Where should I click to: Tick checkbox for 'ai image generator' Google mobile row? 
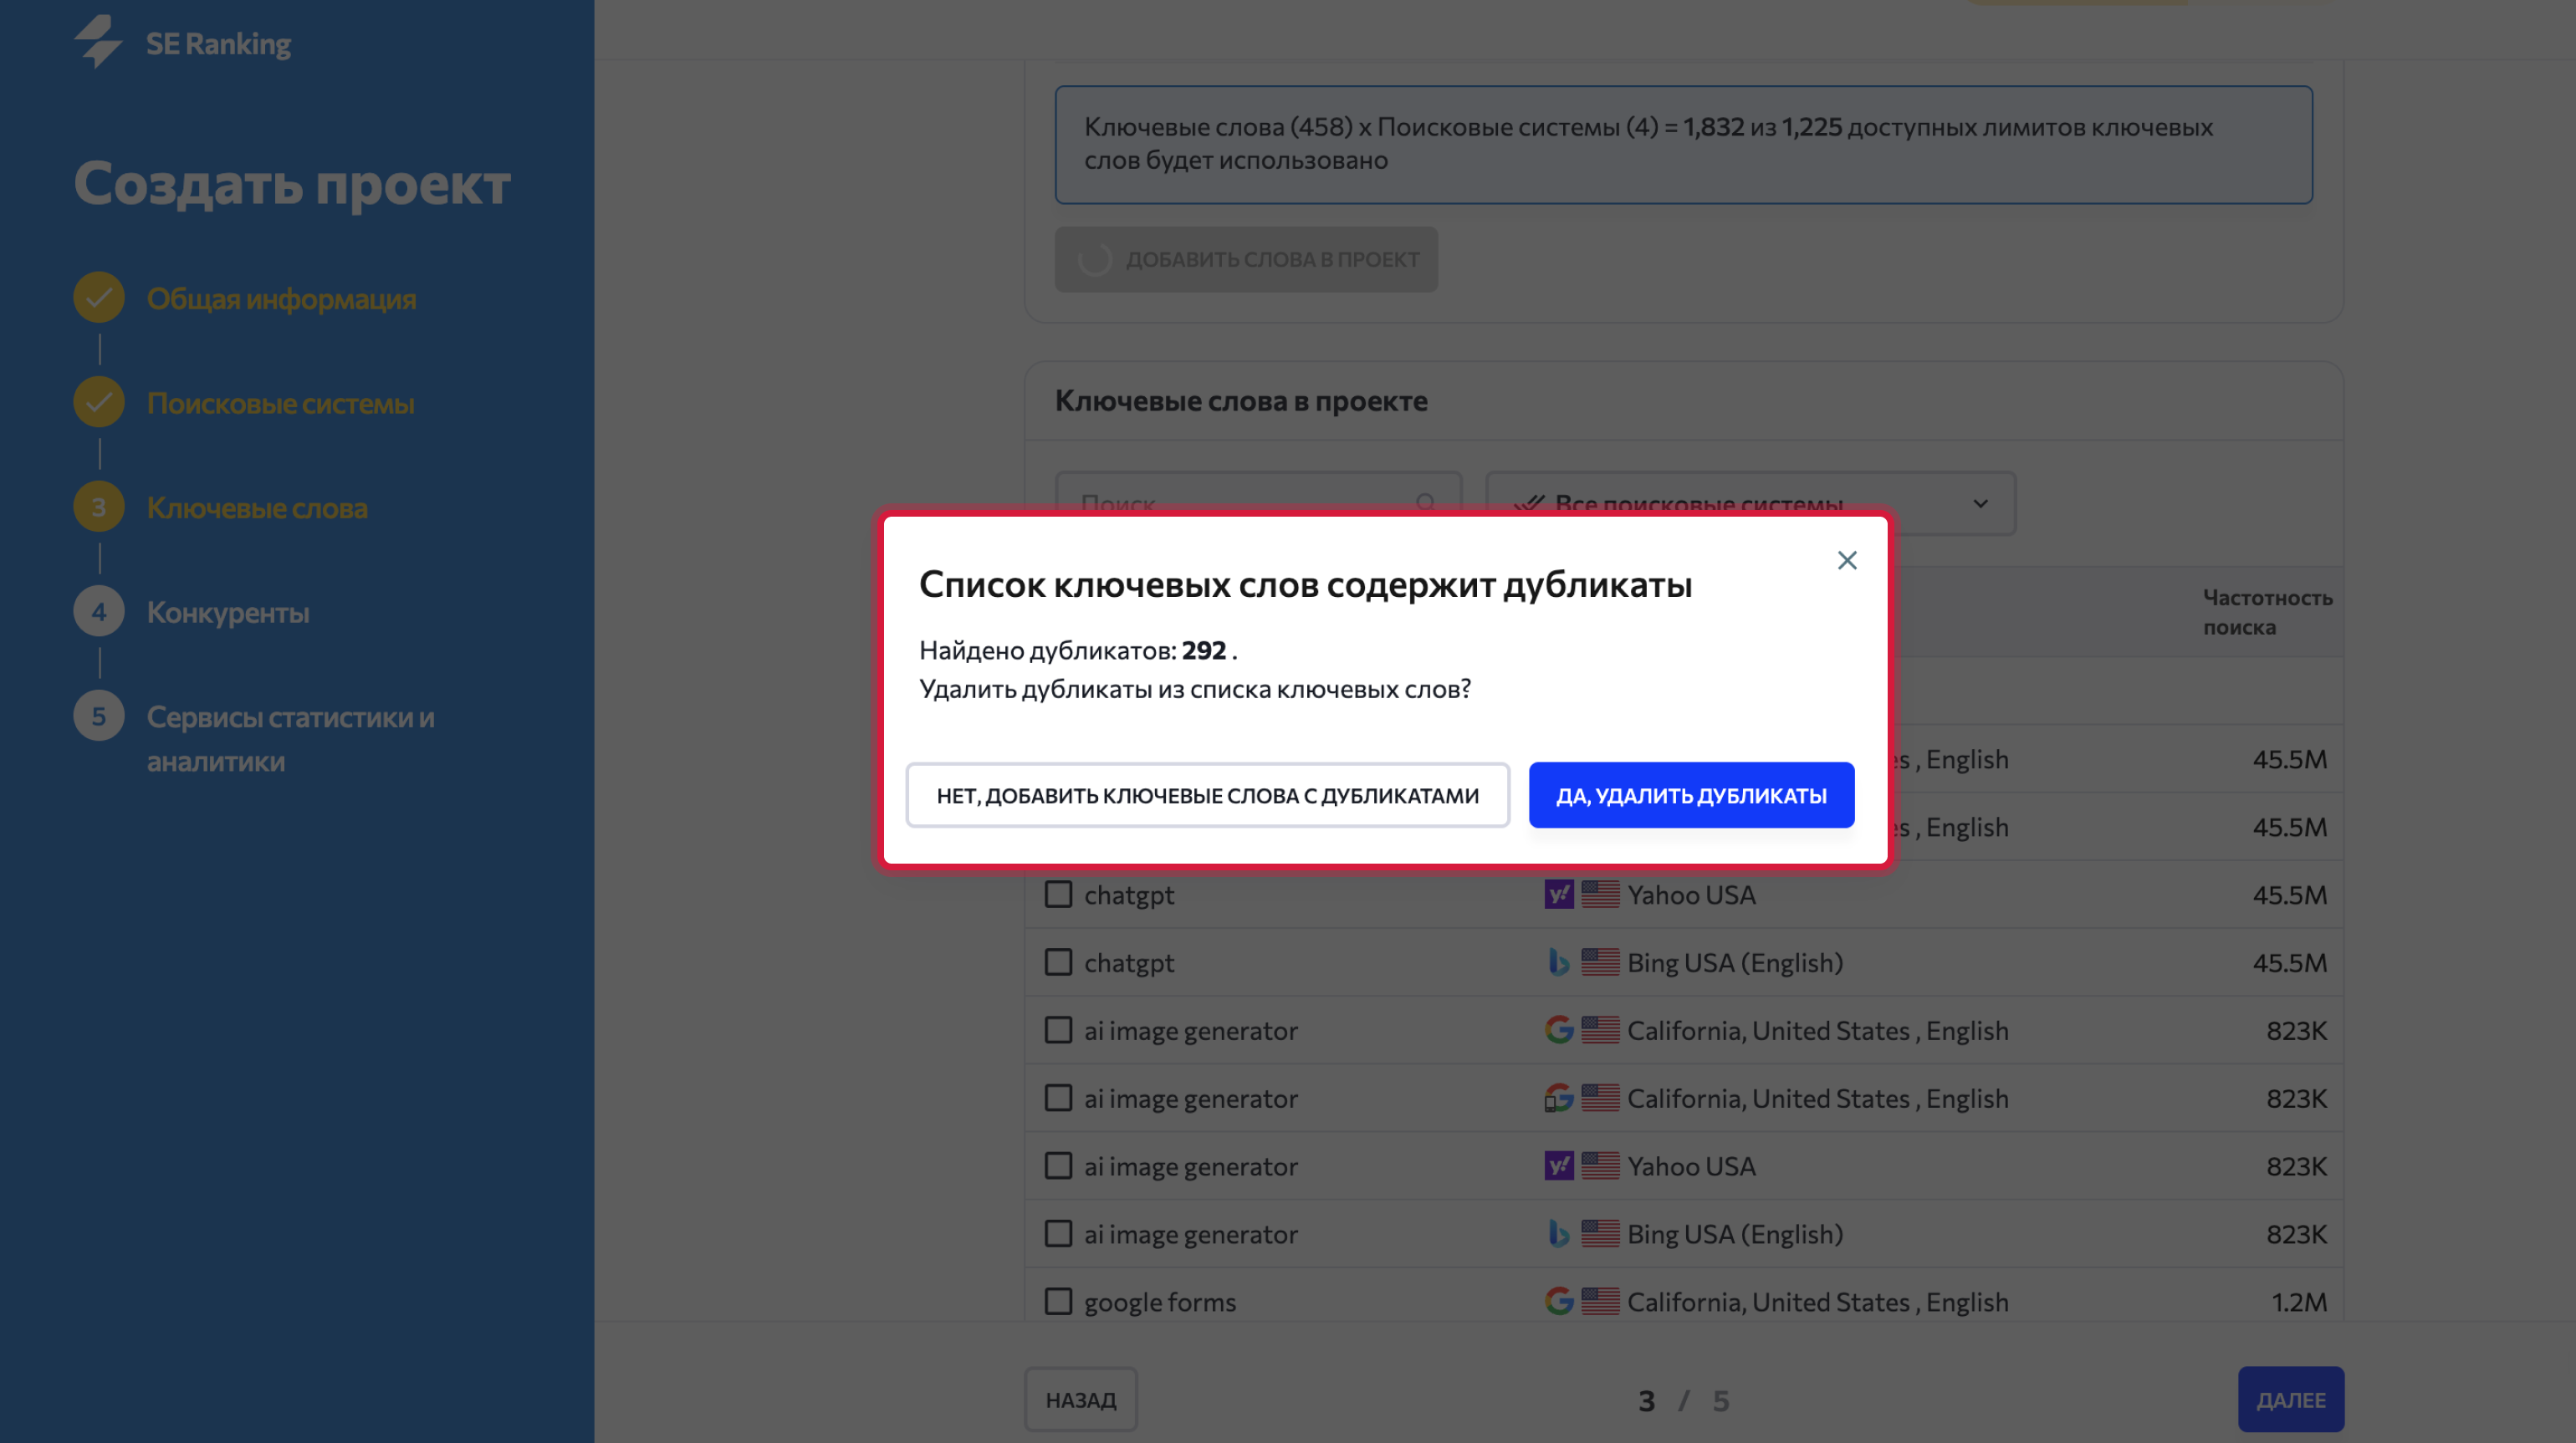tap(1058, 1099)
